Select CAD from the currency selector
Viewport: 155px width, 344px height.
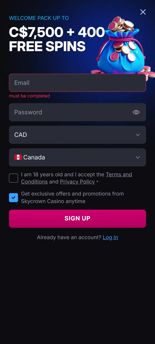coord(77,135)
